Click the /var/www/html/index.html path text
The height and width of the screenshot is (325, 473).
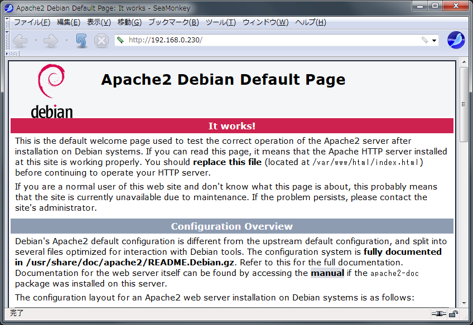pos(365,163)
